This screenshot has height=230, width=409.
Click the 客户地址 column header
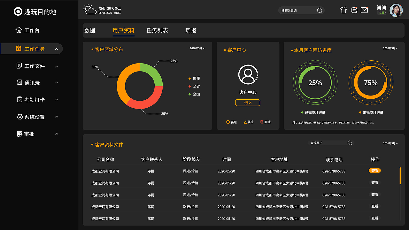click(279, 159)
